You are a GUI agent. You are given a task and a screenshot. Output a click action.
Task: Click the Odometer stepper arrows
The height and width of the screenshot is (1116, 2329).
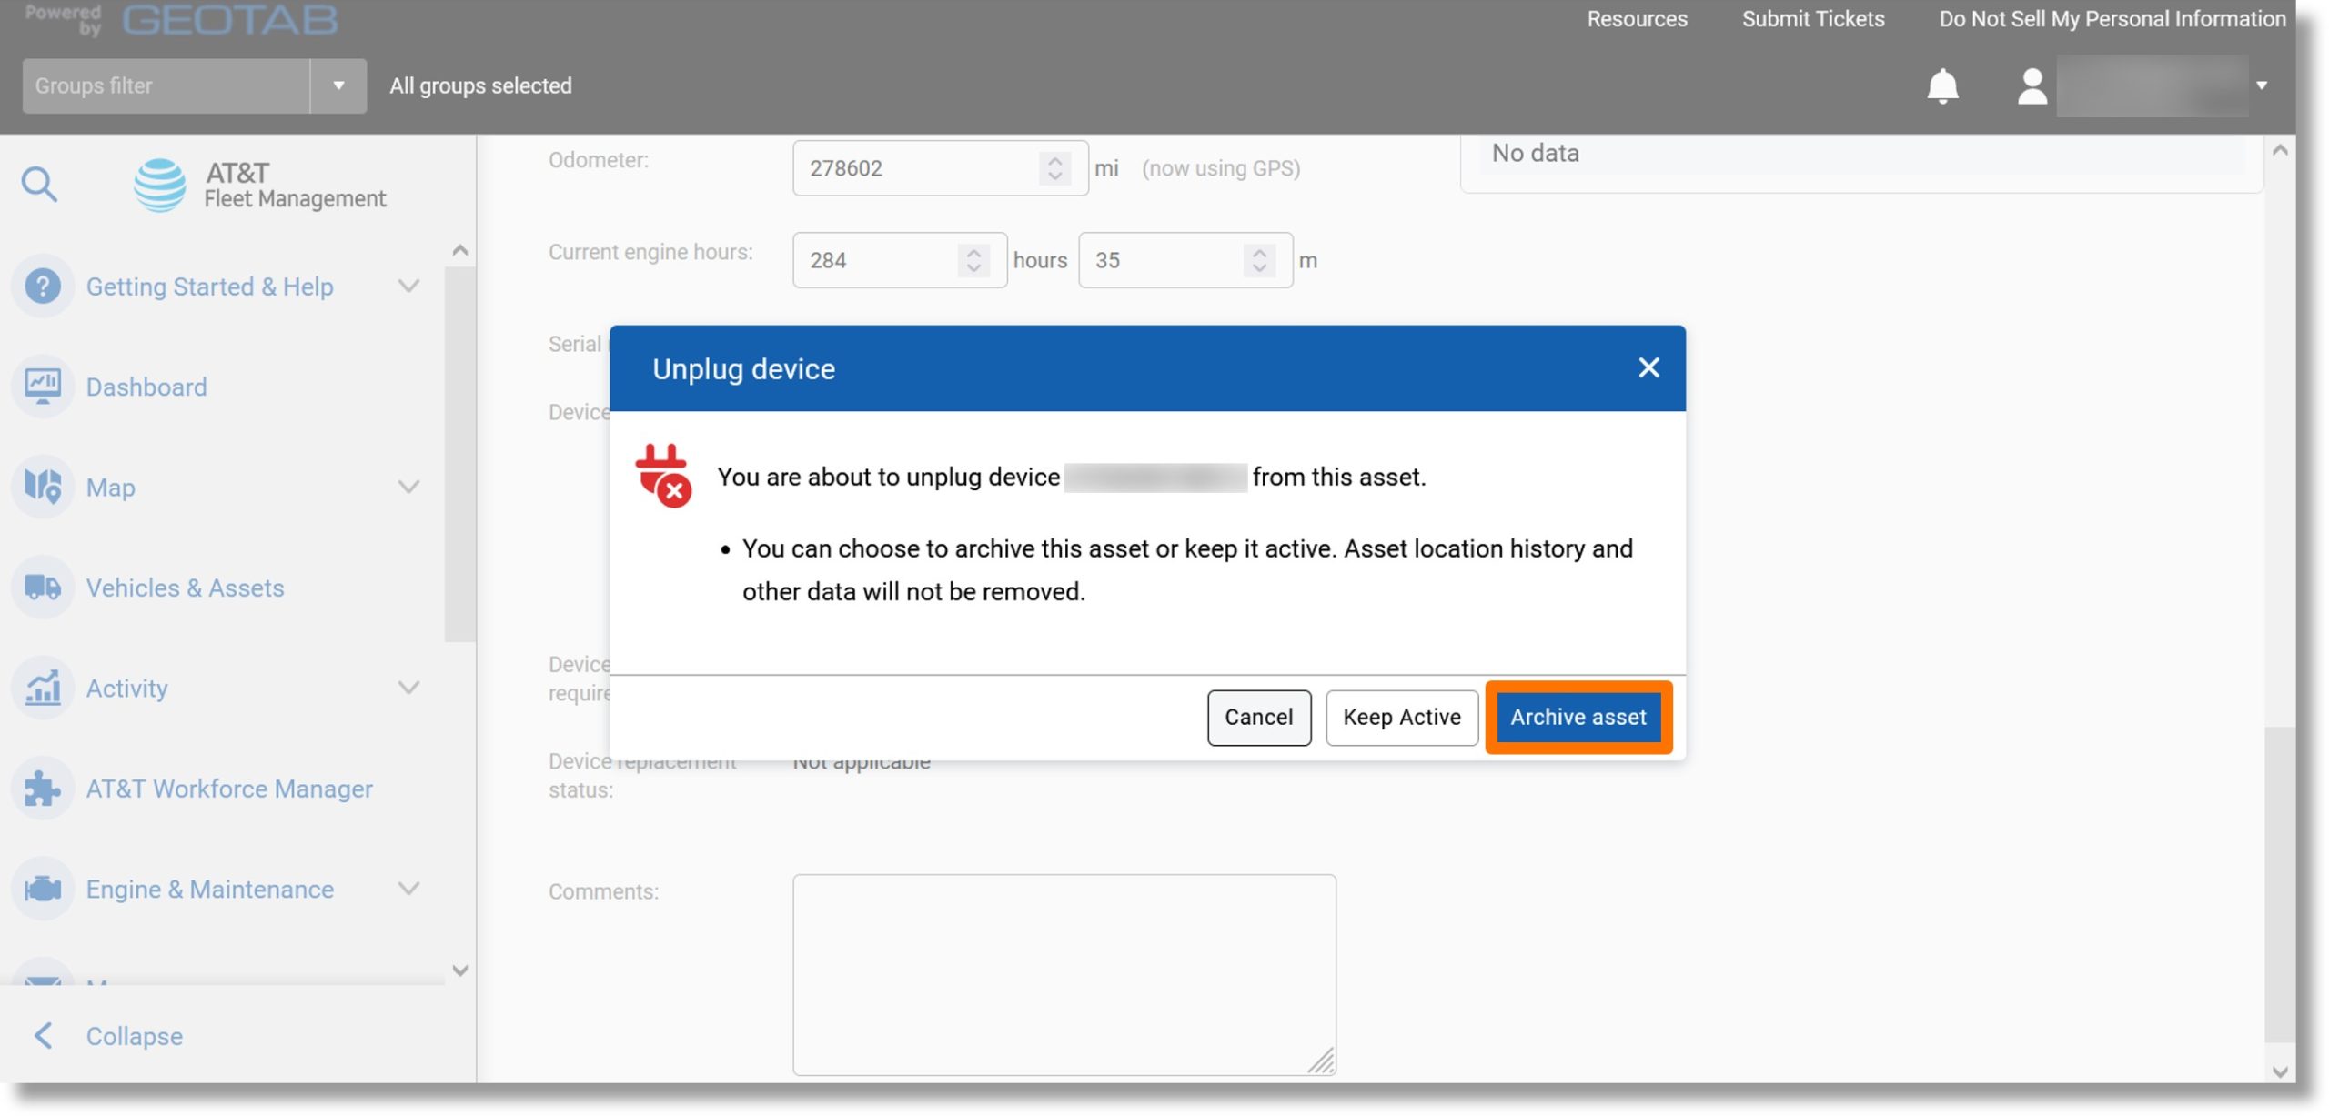pyautogui.click(x=1054, y=168)
